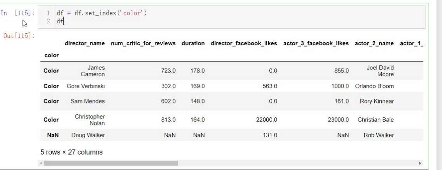Viewport: 442px width, 170px height.
Task: Place cursor on second code line 'df'
Action: click(x=60, y=21)
